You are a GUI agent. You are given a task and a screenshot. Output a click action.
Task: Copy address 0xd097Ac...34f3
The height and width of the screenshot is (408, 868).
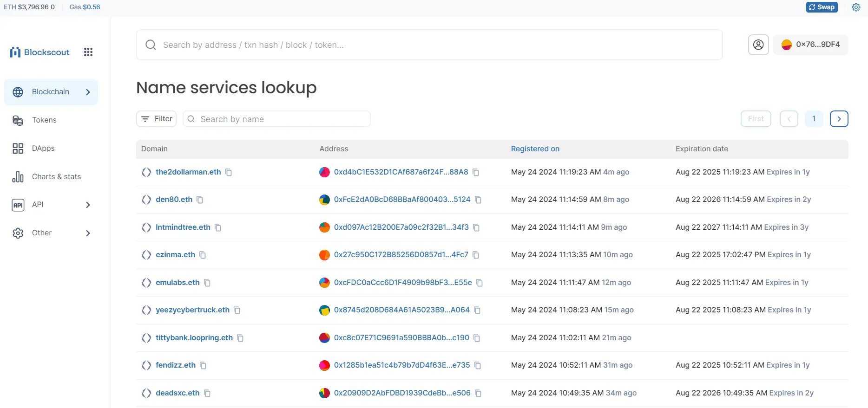pos(476,227)
